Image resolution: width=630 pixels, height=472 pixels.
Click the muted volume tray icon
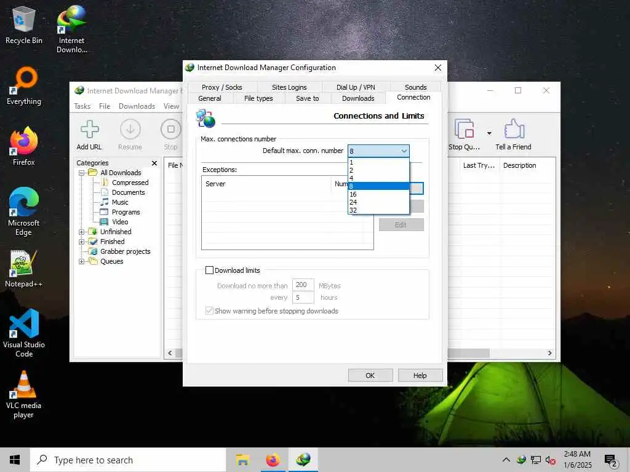click(550, 460)
